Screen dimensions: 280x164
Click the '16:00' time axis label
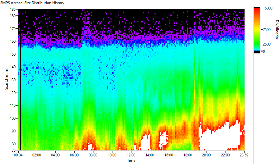click(169, 155)
